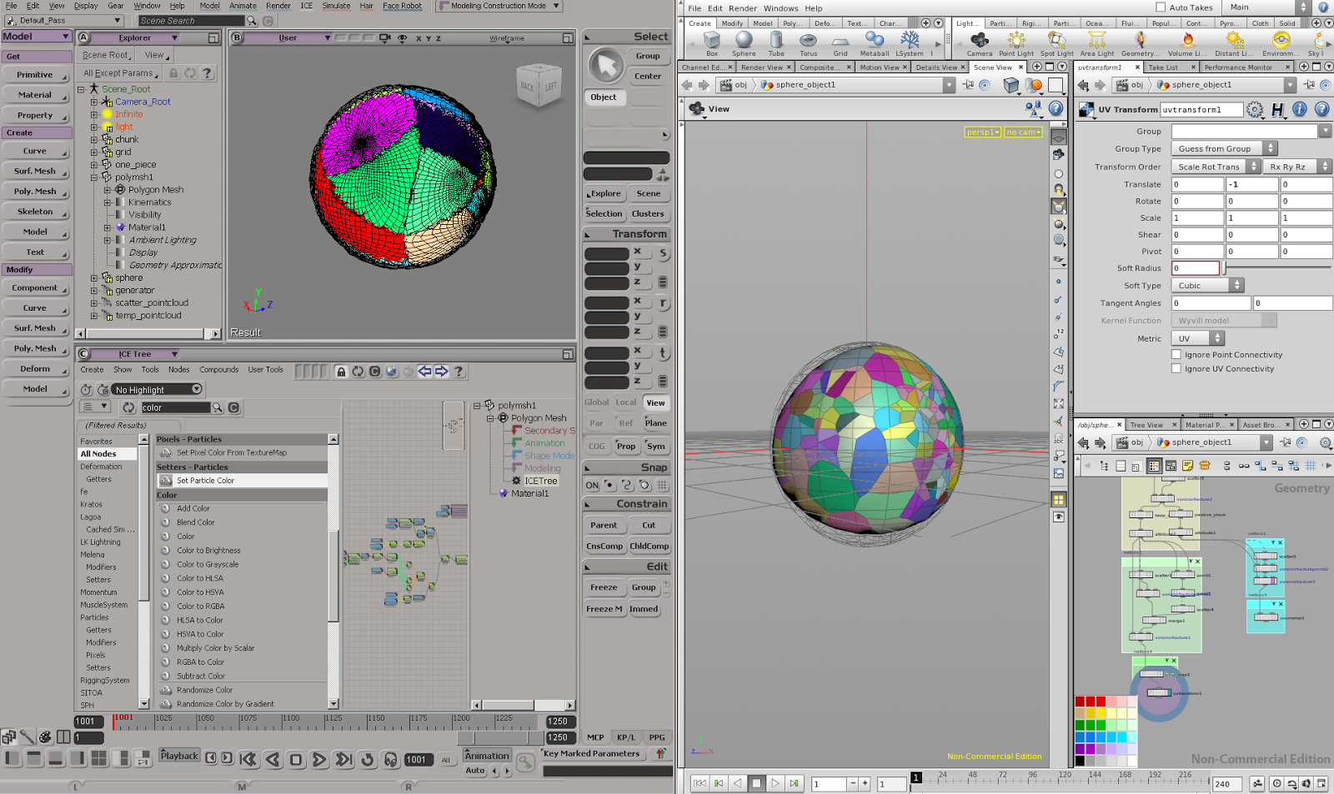
Task: Open Metric UV dropdown
Action: coord(1197,338)
